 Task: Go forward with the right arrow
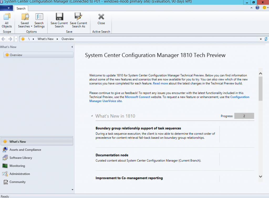10,39
